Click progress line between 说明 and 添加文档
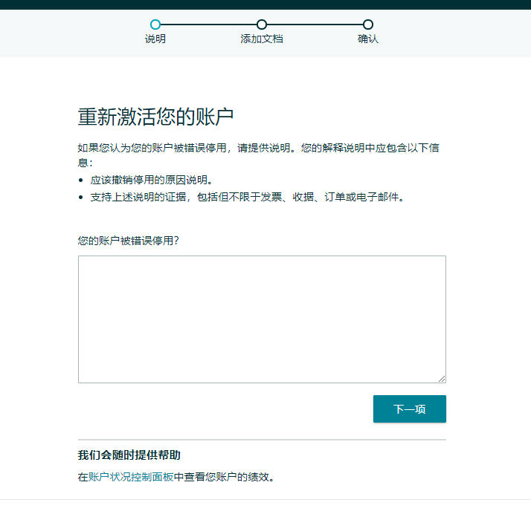The height and width of the screenshot is (514, 531). 208,25
